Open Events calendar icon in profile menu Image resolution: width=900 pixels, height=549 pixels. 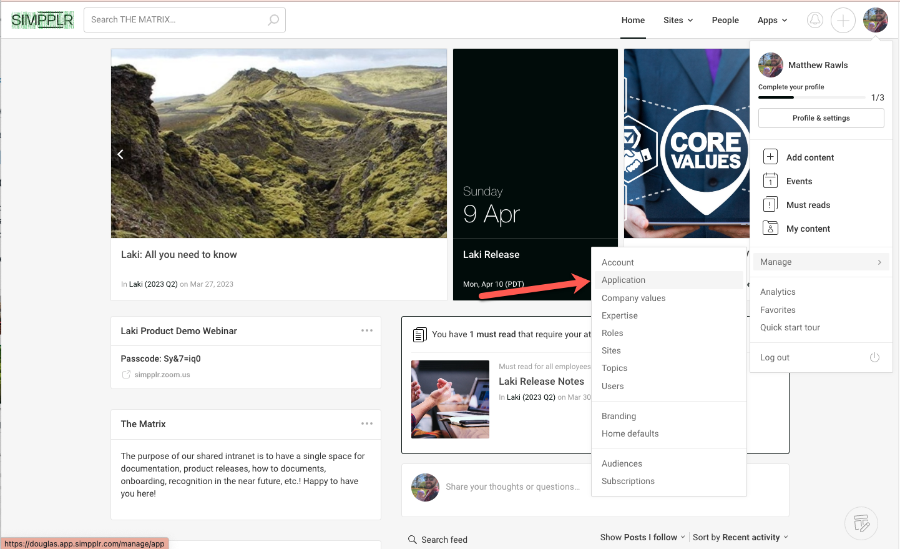point(771,181)
